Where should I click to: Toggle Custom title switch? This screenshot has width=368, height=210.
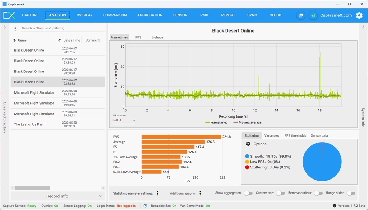click(280, 193)
